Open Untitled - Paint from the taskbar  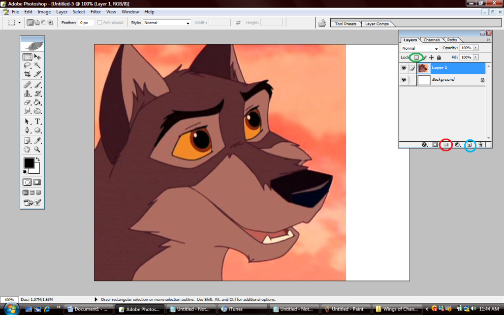346,309
